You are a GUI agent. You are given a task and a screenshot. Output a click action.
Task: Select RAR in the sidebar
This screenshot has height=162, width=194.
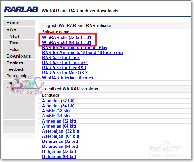tap(11, 30)
